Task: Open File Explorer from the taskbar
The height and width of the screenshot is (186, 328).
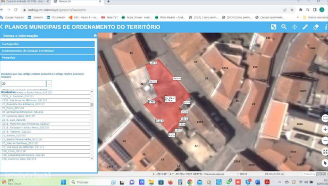Action: (x=151, y=182)
